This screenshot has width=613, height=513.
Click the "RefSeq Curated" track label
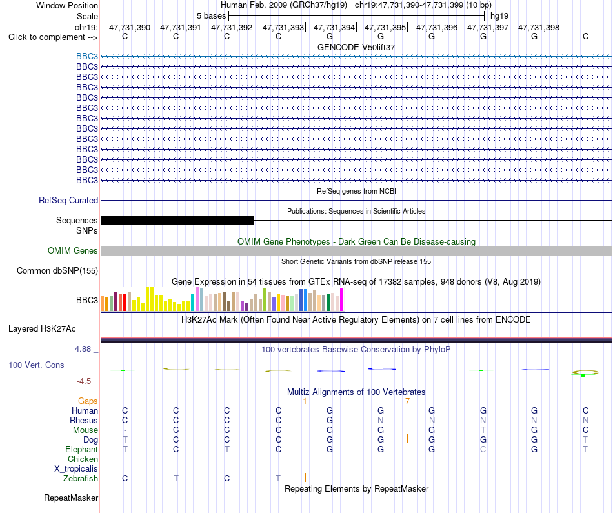(x=68, y=200)
